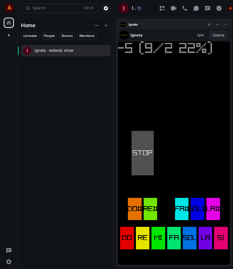Open the threads activity icon at the sidebar bottom
233x269 pixels.
click(9, 250)
